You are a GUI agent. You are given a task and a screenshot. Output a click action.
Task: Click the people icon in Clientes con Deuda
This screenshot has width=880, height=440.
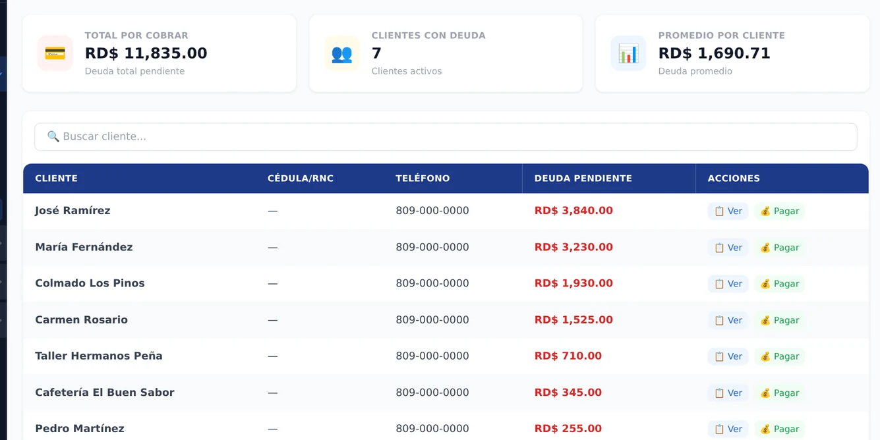pos(341,53)
